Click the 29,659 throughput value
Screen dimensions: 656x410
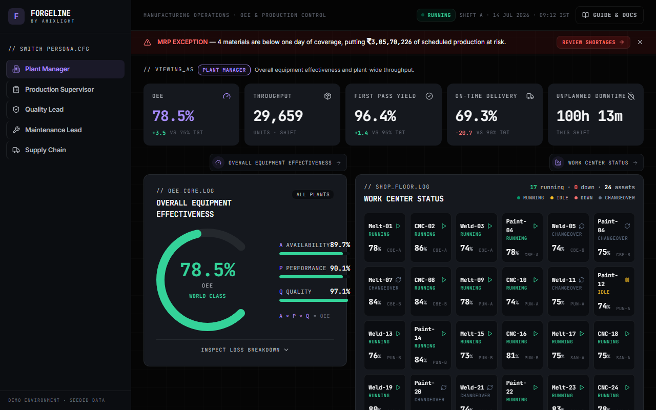[278, 116]
